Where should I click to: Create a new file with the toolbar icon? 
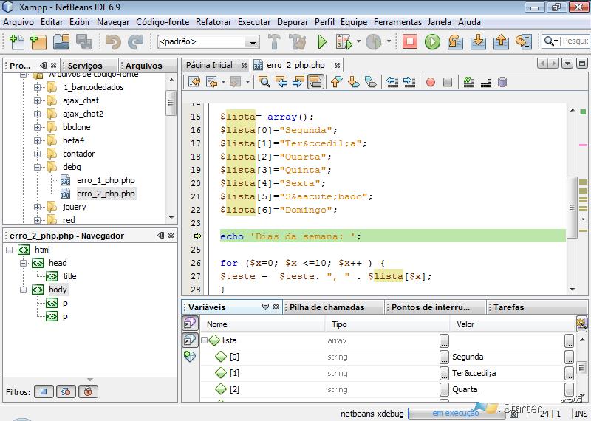[16, 42]
